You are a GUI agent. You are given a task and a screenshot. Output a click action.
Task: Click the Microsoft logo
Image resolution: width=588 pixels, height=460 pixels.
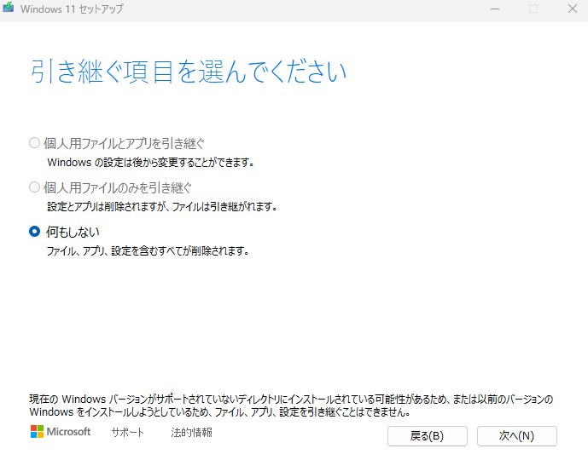[61, 432]
